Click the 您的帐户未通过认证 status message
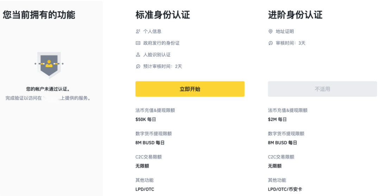 pos(48,89)
